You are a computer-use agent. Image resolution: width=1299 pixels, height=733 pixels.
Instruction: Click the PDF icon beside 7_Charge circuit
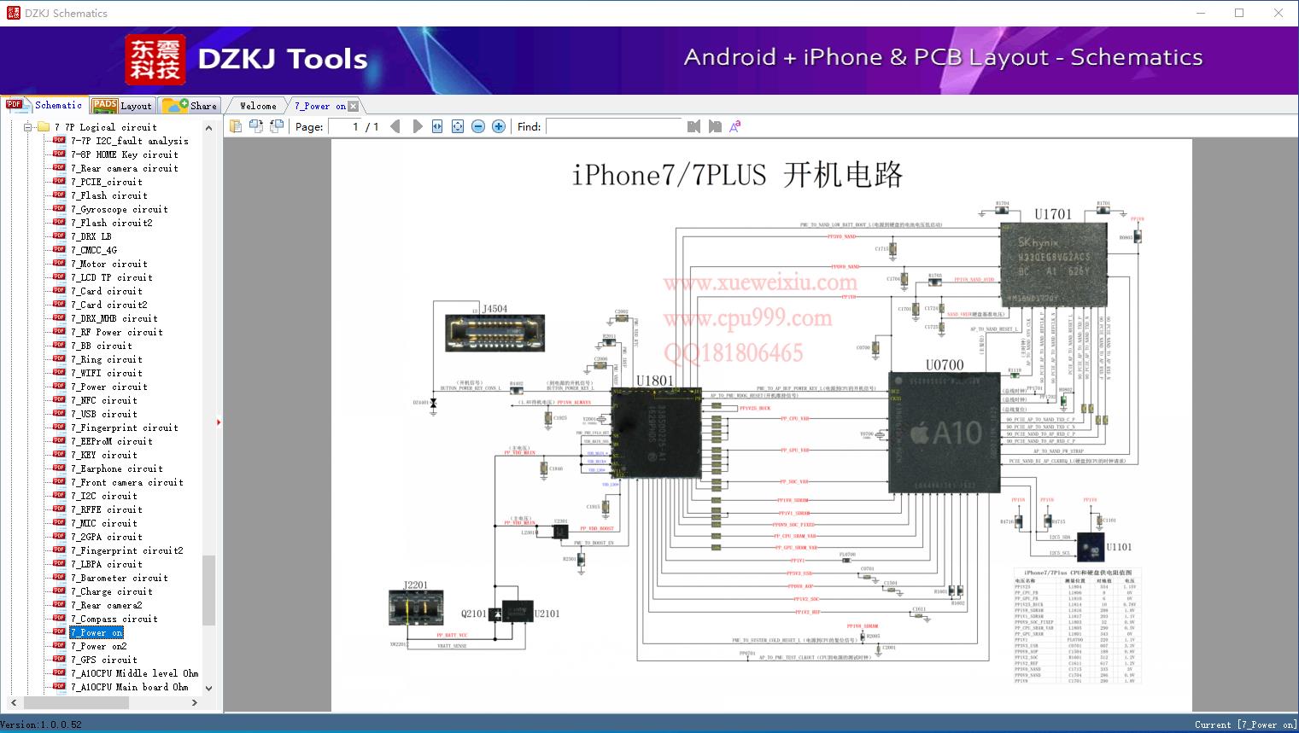pyautogui.click(x=59, y=591)
